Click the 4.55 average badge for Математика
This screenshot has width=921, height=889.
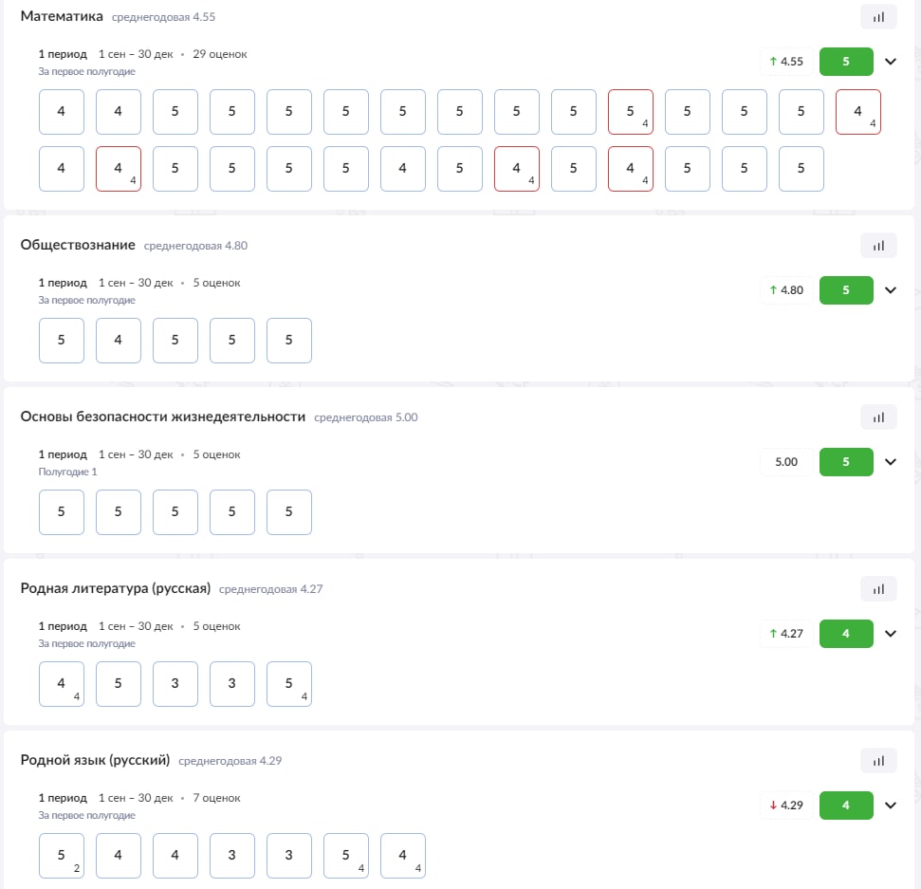click(786, 61)
